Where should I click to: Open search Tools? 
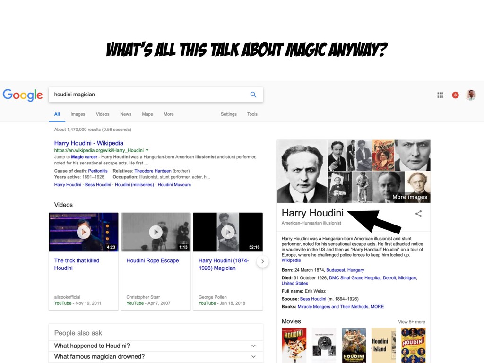[252, 114]
